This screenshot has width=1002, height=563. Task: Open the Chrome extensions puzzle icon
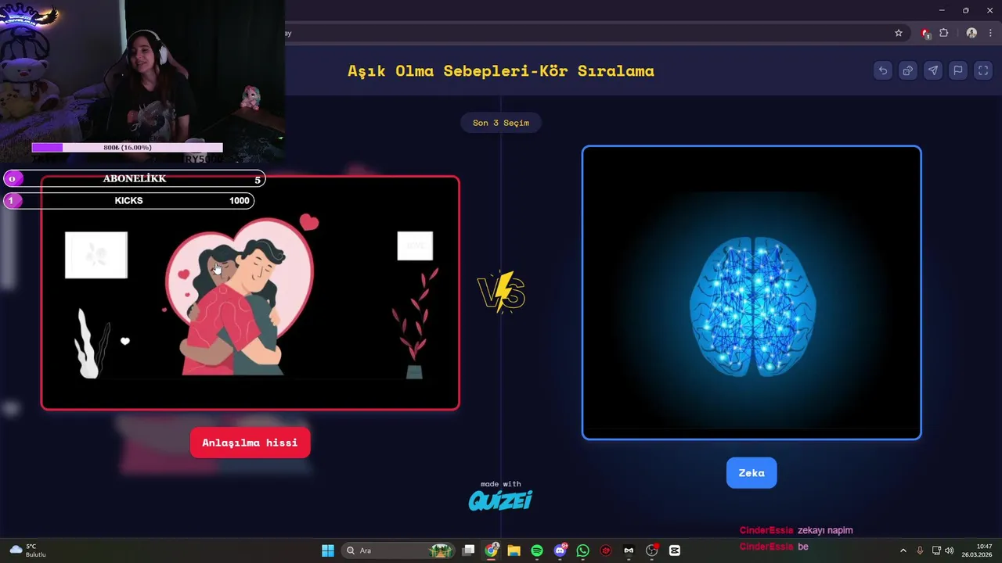pos(943,33)
